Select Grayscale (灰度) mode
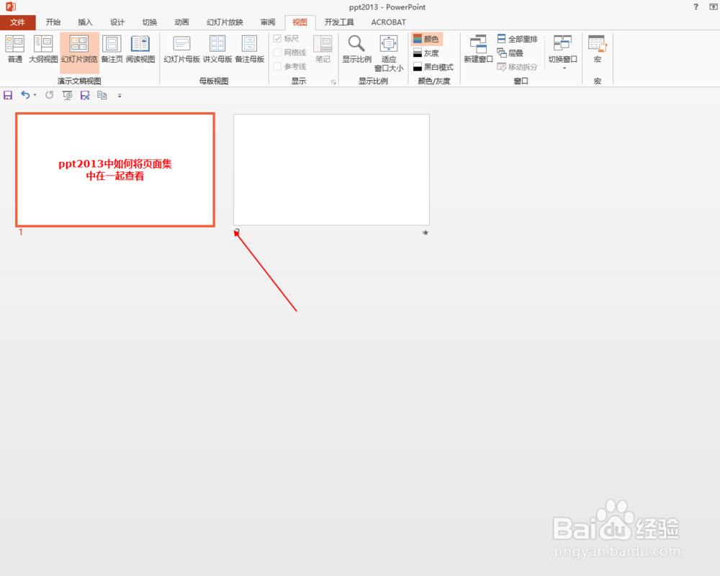This screenshot has height=576, width=720. coord(426,53)
